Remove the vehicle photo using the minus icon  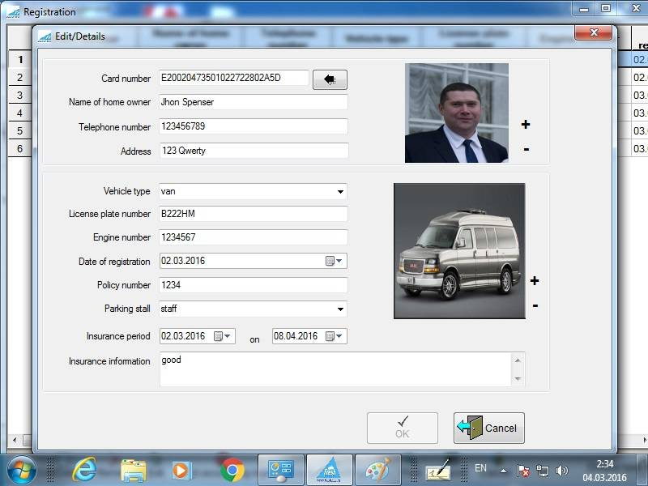coord(534,305)
